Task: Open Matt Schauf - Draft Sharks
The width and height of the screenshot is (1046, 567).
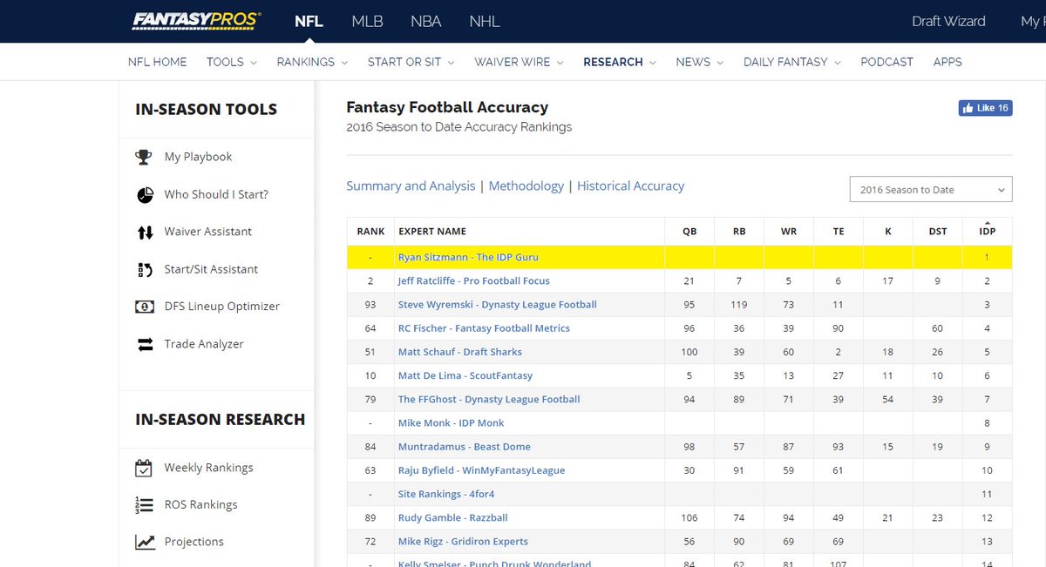Action: pos(460,352)
